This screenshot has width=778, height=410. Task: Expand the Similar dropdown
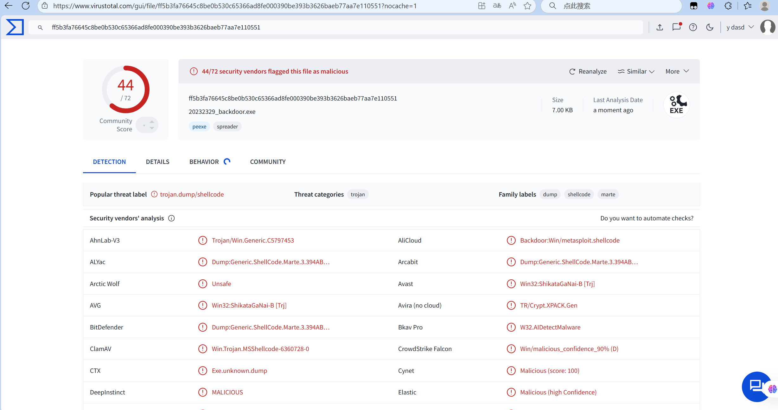(x=636, y=71)
